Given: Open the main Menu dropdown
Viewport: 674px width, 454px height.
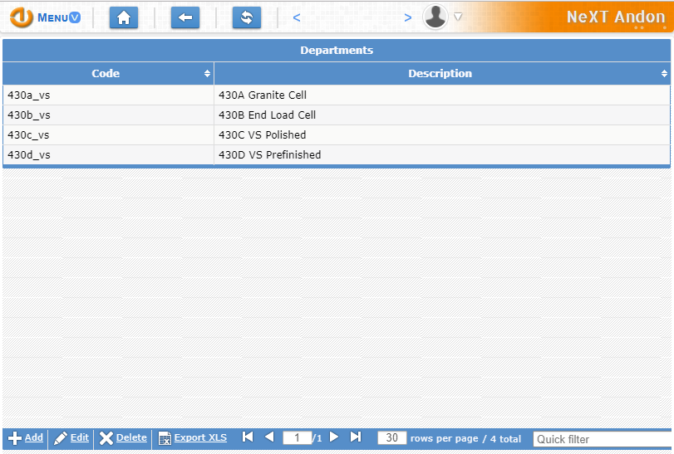Looking at the screenshot, I should 47,17.
